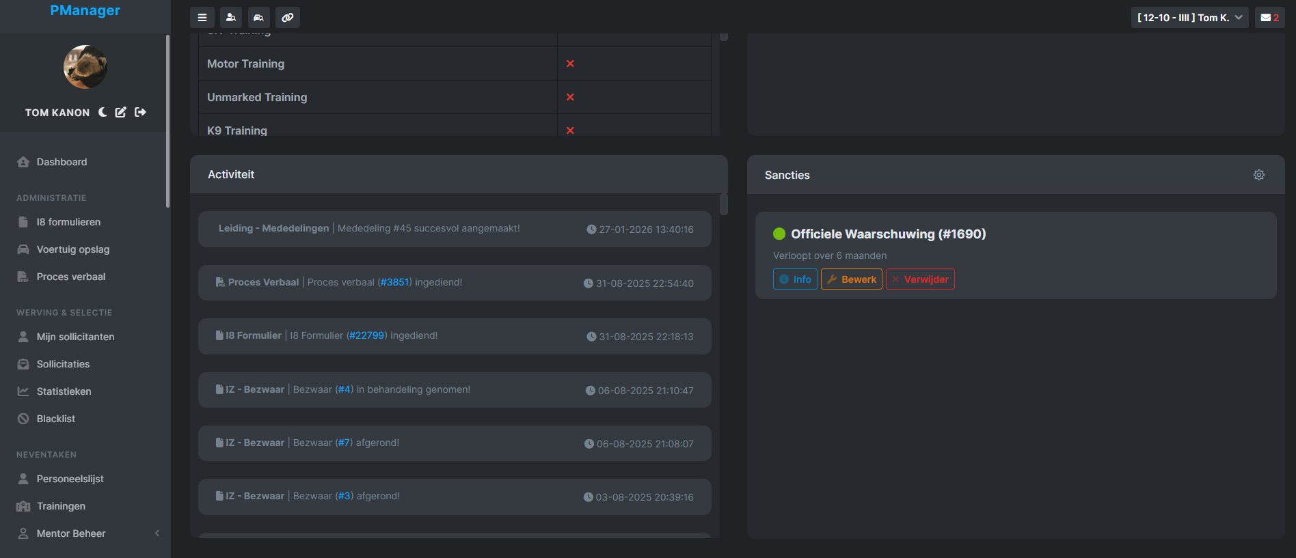This screenshot has width=1296, height=558.
Task: Open the vehicle search icon
Action: [259, 18]
